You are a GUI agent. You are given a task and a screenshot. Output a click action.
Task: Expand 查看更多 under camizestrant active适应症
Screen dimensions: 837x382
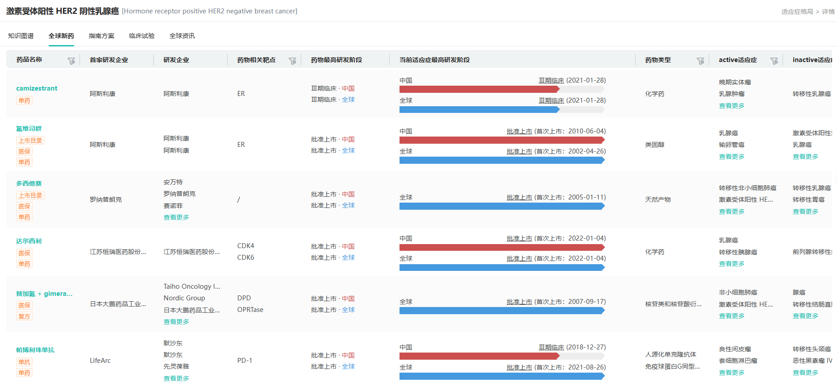tap(732, 106)
